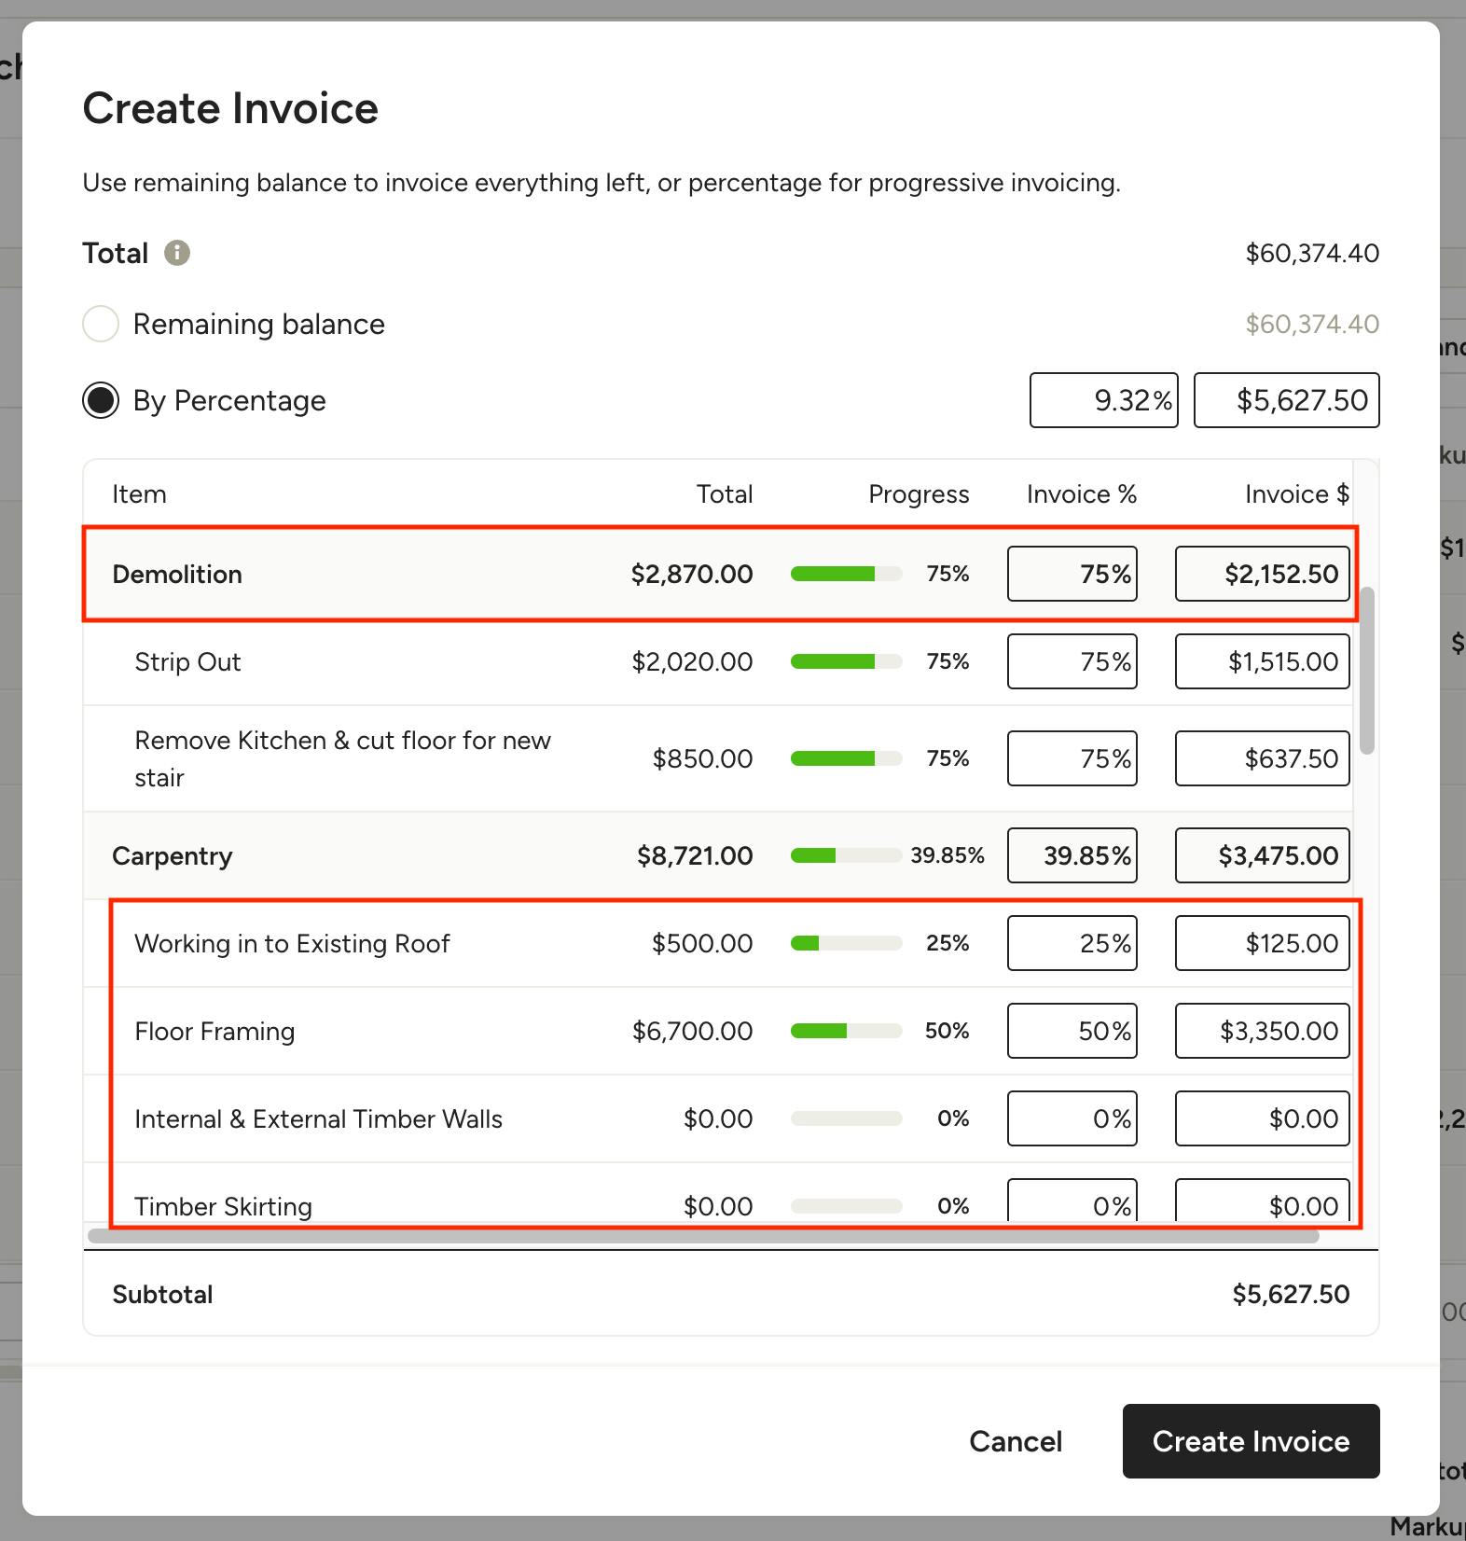Click the Floor Framing progress bar

(x=847, y=1031)
